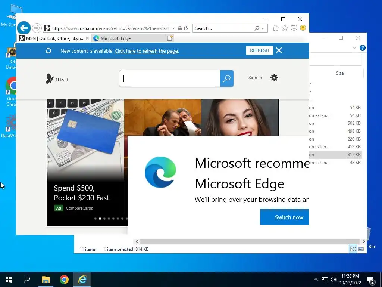Viewport: 382px width, 287px height.
Task: Click the Internet Explorer back arrow button
Action: (x=24, y=28)
